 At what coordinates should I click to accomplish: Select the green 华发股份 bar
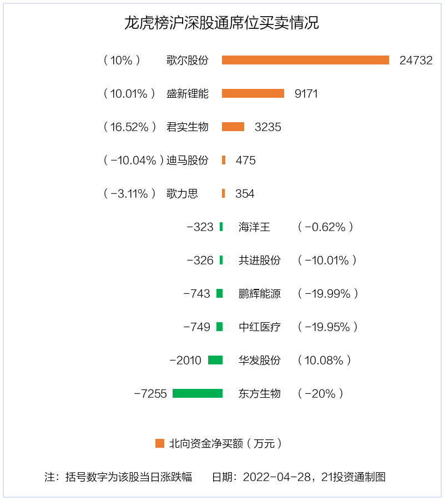[215, 360]
